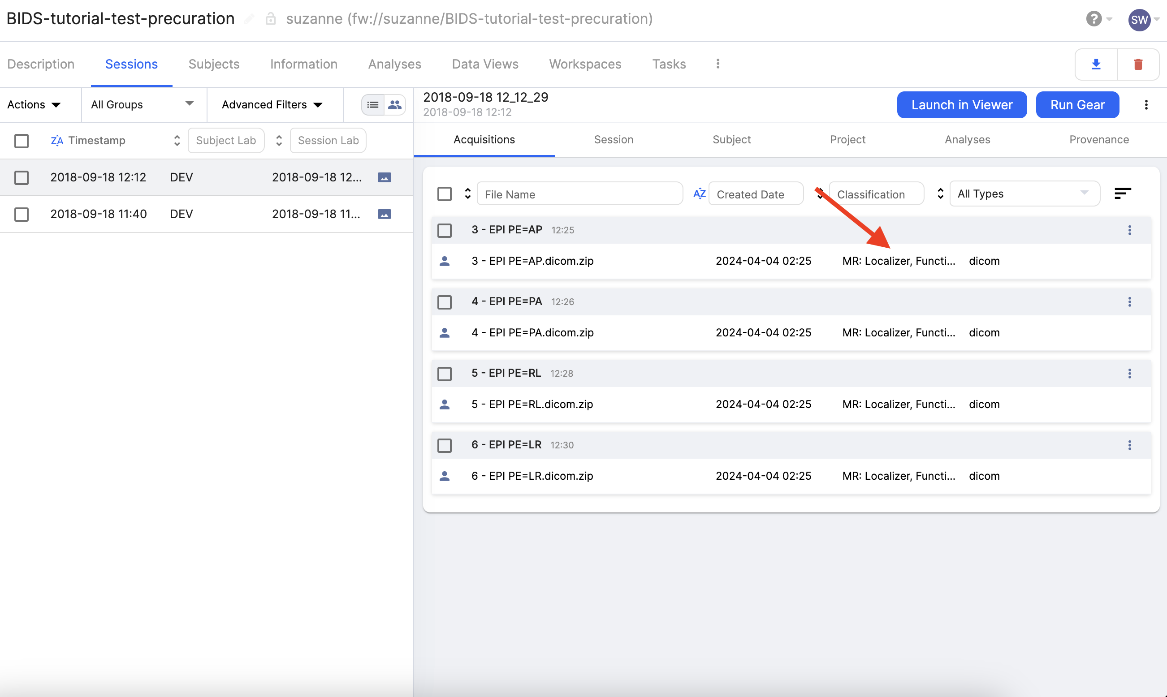The height and width of the screenshot is (697, 1167).
Task: Open the Data Views tab
Action: (x=485, y=64)
